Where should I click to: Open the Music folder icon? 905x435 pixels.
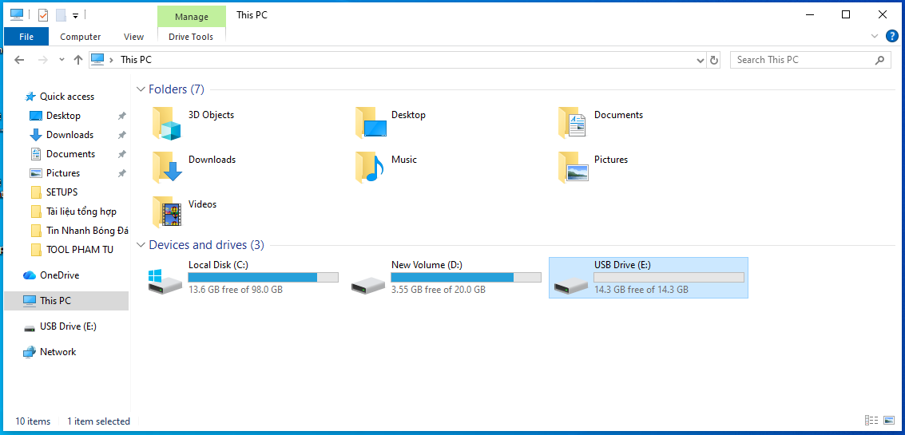tap(370, 168)
